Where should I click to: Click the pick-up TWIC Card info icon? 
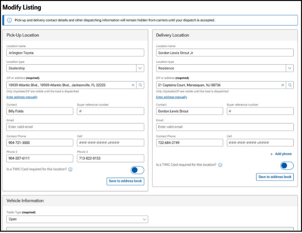(70, 170)
